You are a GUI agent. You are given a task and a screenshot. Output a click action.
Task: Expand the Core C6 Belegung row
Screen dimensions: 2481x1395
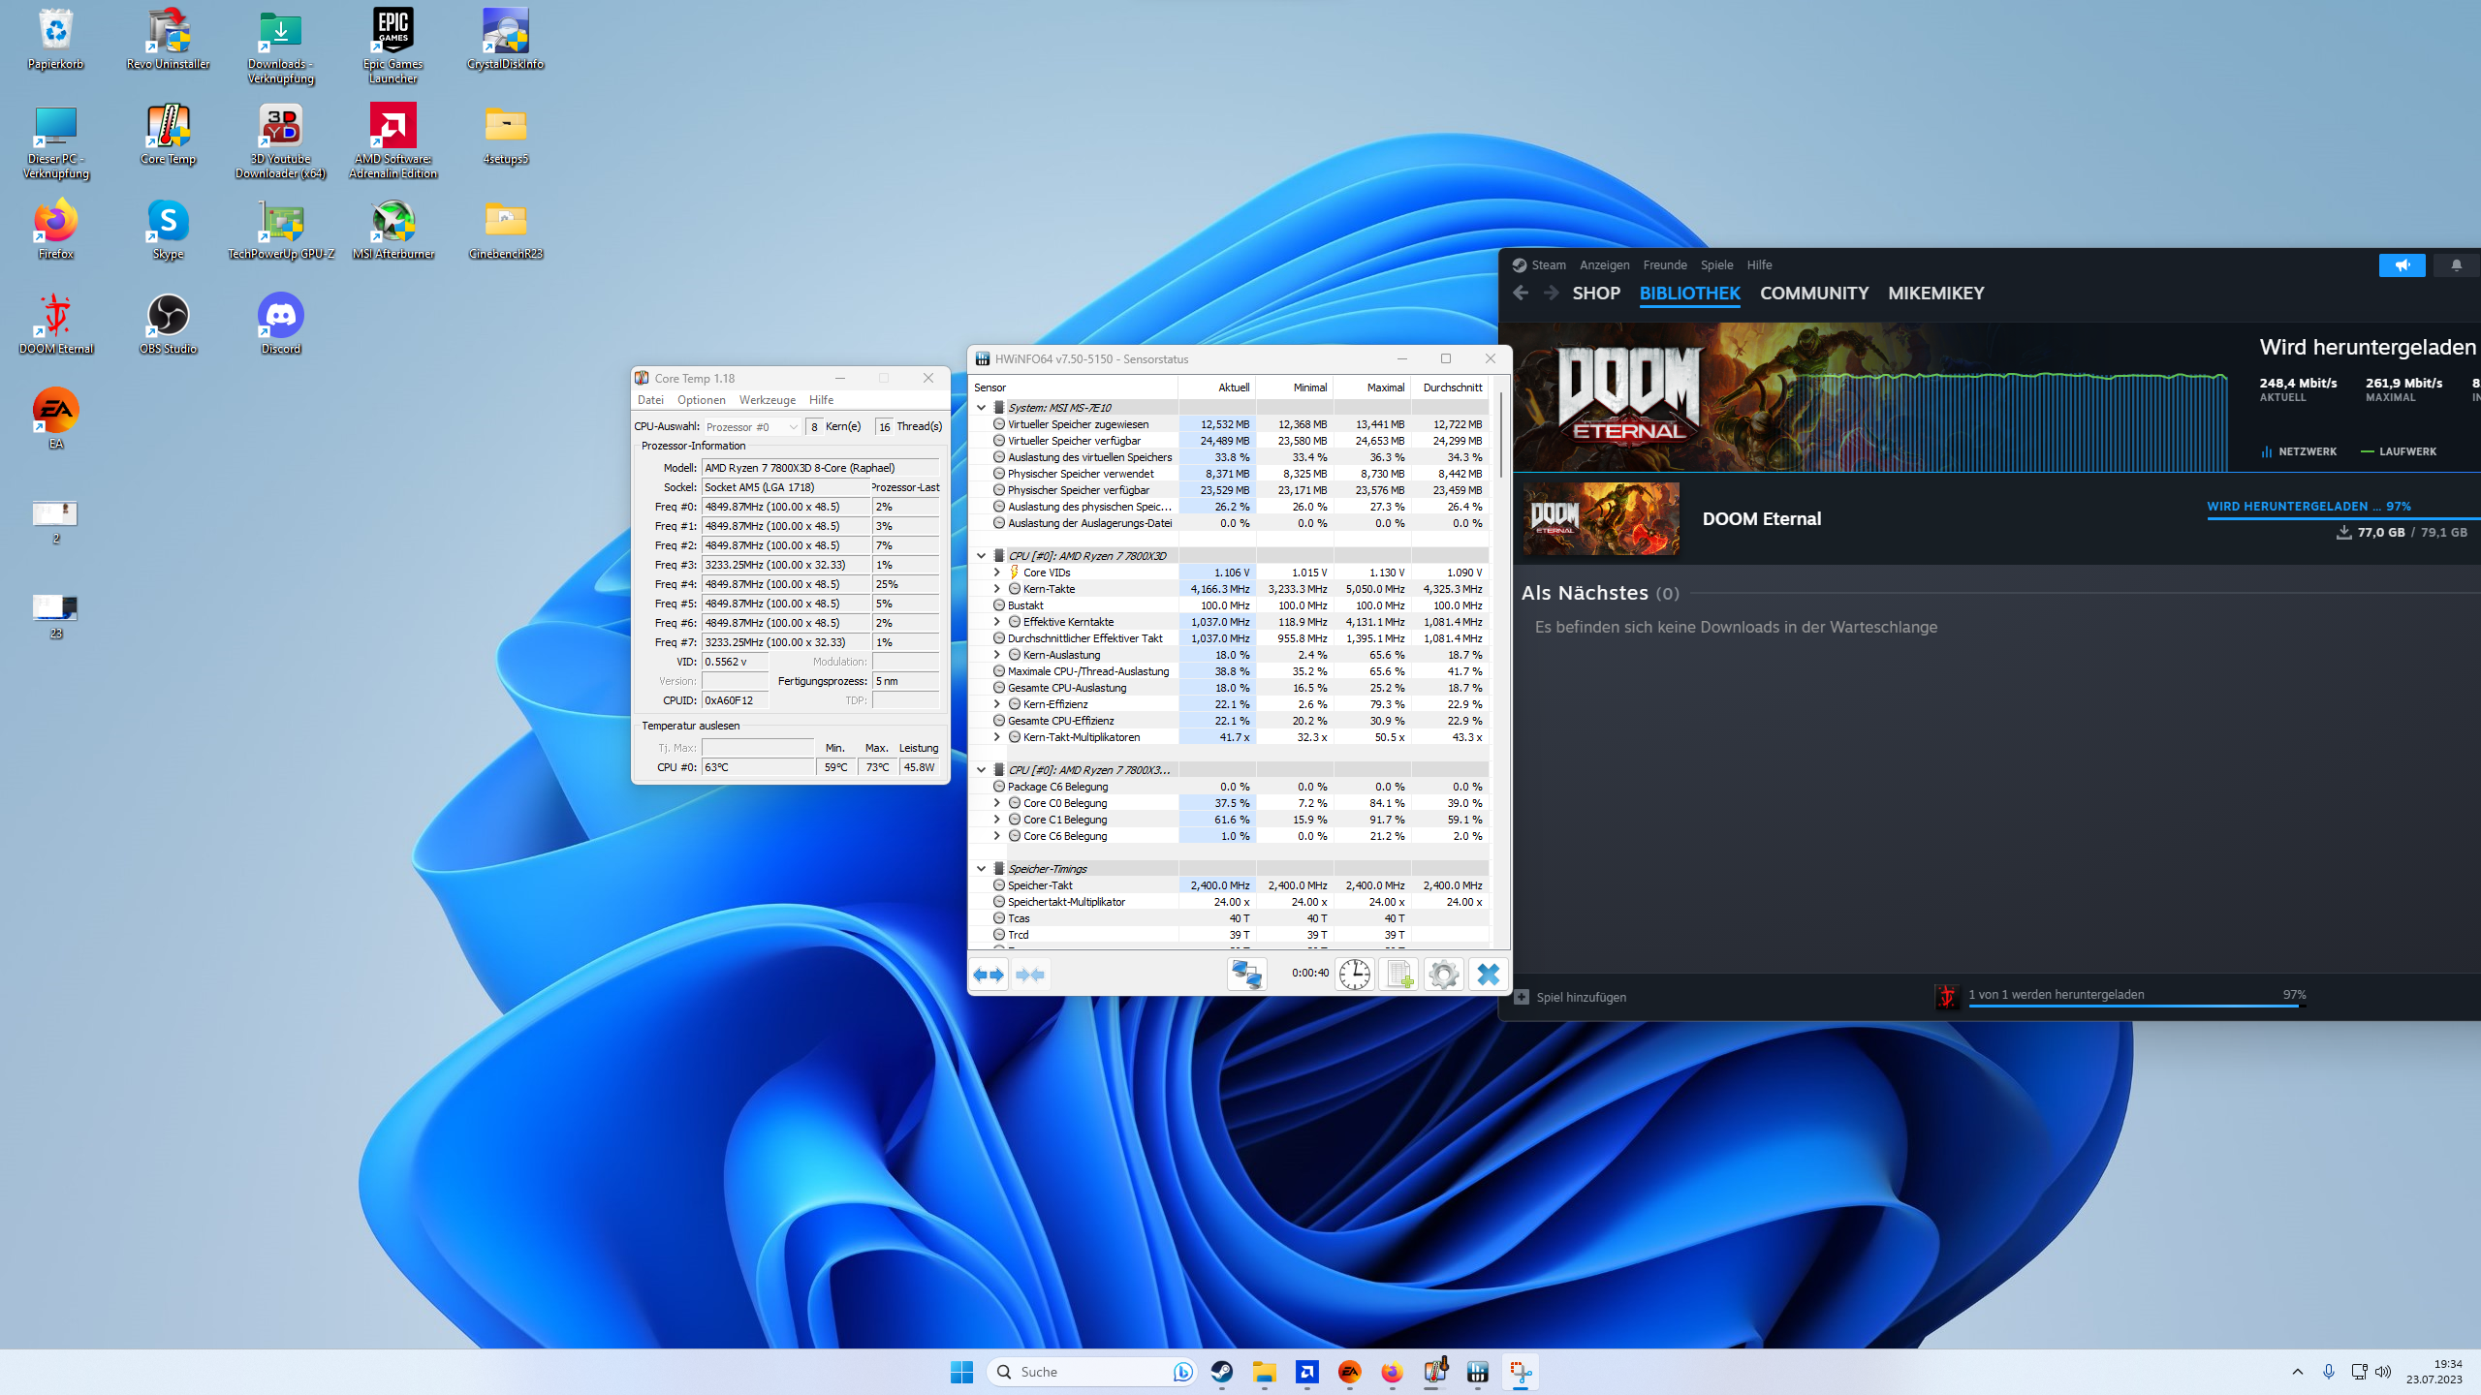click(996, 836)
